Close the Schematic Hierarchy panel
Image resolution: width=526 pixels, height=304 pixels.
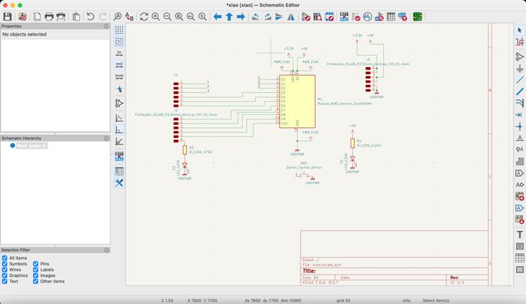[107, 138]
